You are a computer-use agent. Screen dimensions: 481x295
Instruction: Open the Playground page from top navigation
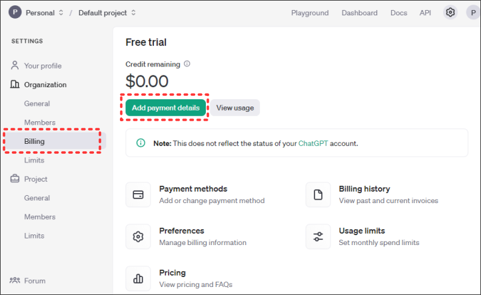tap(310, 13)
